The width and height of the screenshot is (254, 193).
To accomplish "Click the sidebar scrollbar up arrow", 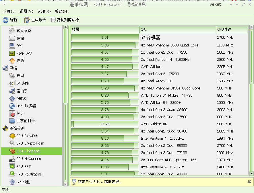I will (x=65, y=27).
